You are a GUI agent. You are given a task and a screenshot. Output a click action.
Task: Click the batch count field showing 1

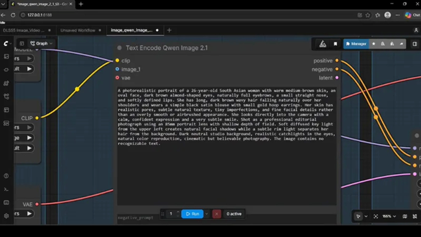tap(171, 214)
